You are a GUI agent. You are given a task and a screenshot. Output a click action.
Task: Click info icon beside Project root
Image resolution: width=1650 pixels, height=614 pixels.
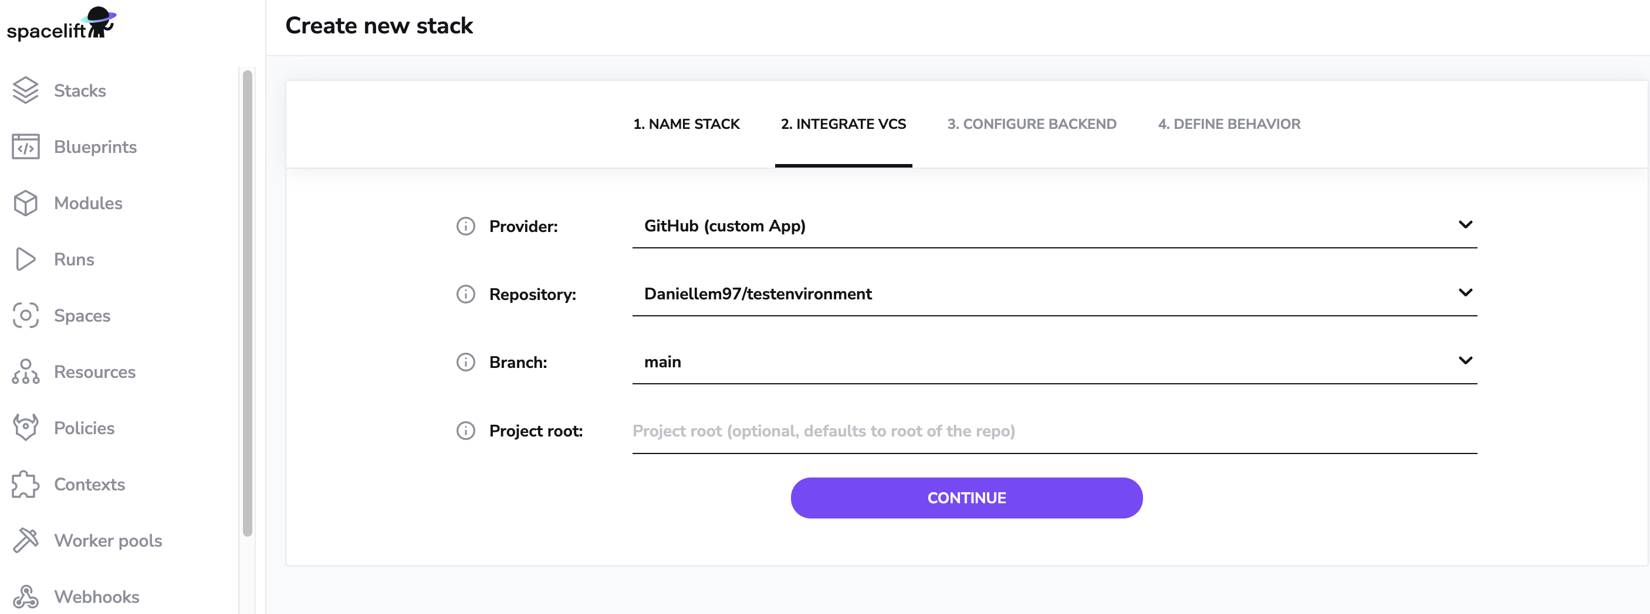click(466, 431)
